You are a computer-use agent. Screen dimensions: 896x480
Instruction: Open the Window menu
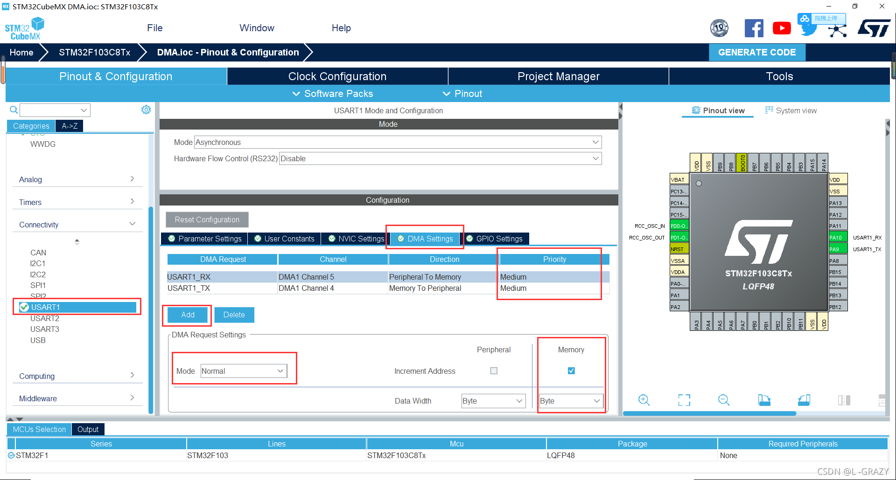257,28
